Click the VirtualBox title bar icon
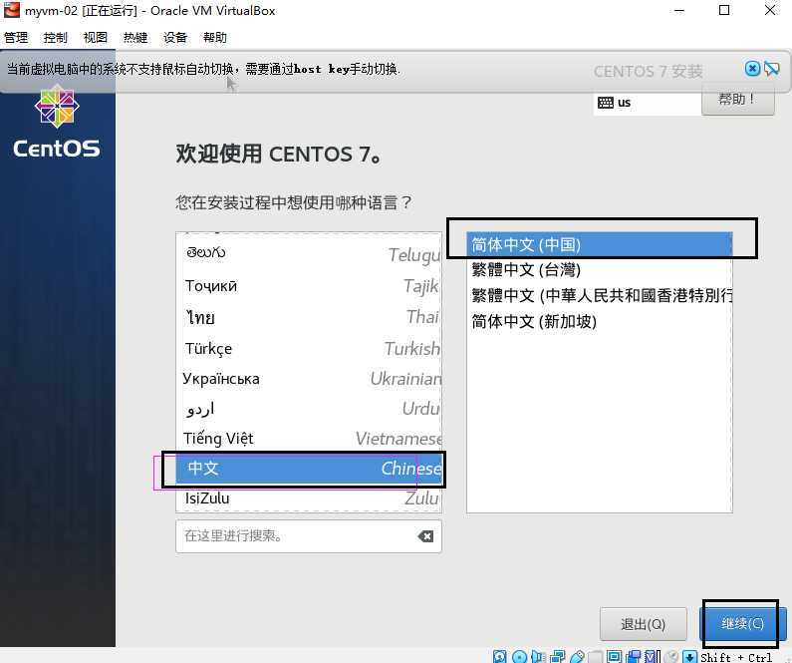Viewport: 792px width, 663px height. (x=11, y=10)
